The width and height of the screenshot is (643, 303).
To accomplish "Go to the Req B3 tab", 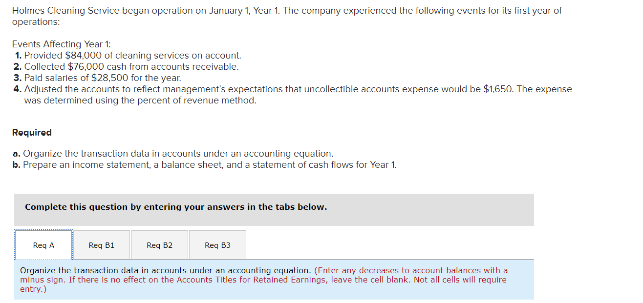I will click(x=217, y=245).
